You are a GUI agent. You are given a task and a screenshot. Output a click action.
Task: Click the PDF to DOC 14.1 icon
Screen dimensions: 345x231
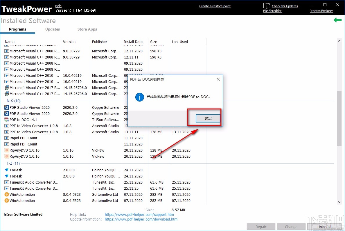coord(7,120)
